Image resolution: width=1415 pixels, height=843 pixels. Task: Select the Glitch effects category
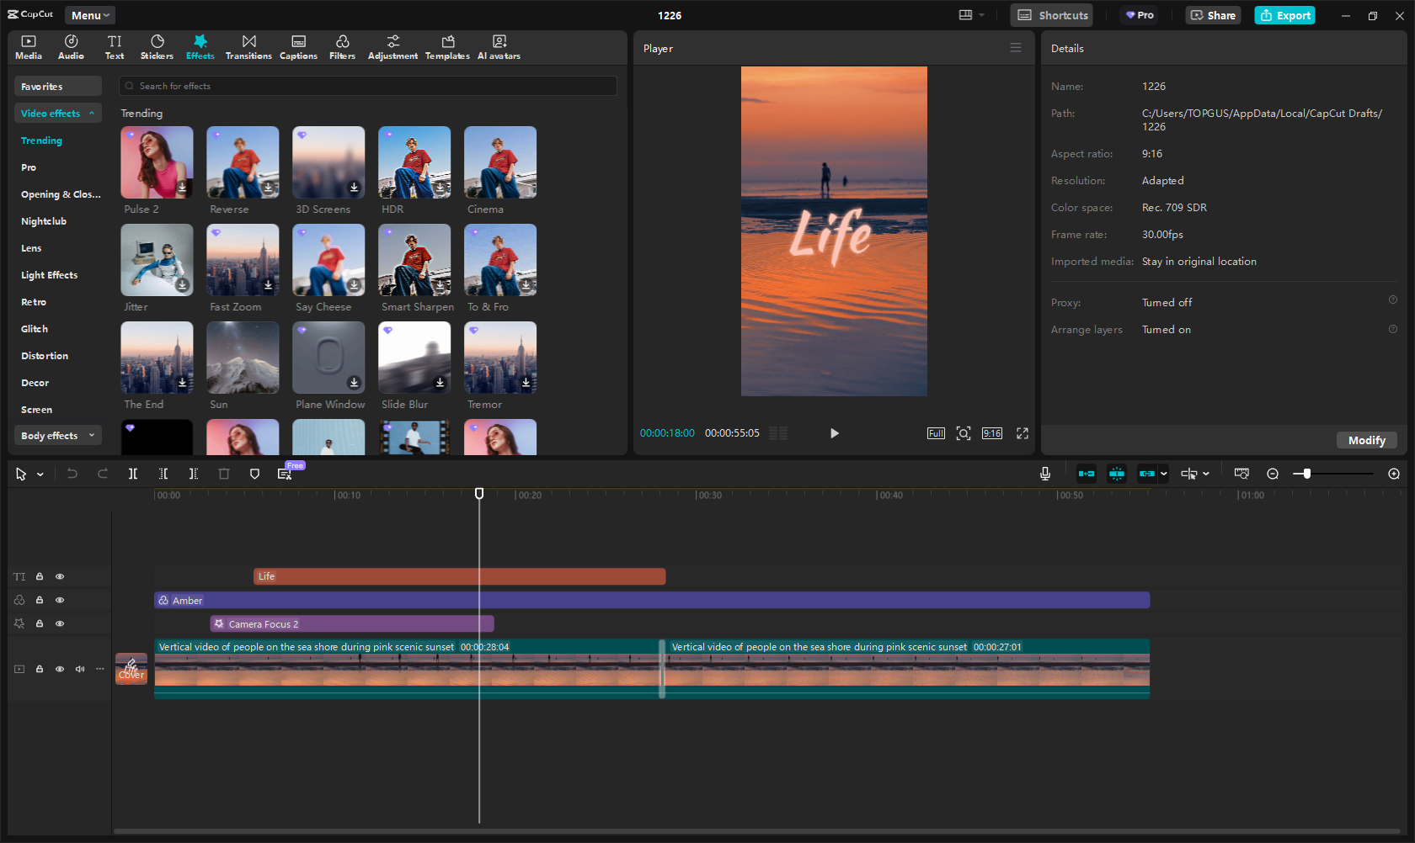35,329
